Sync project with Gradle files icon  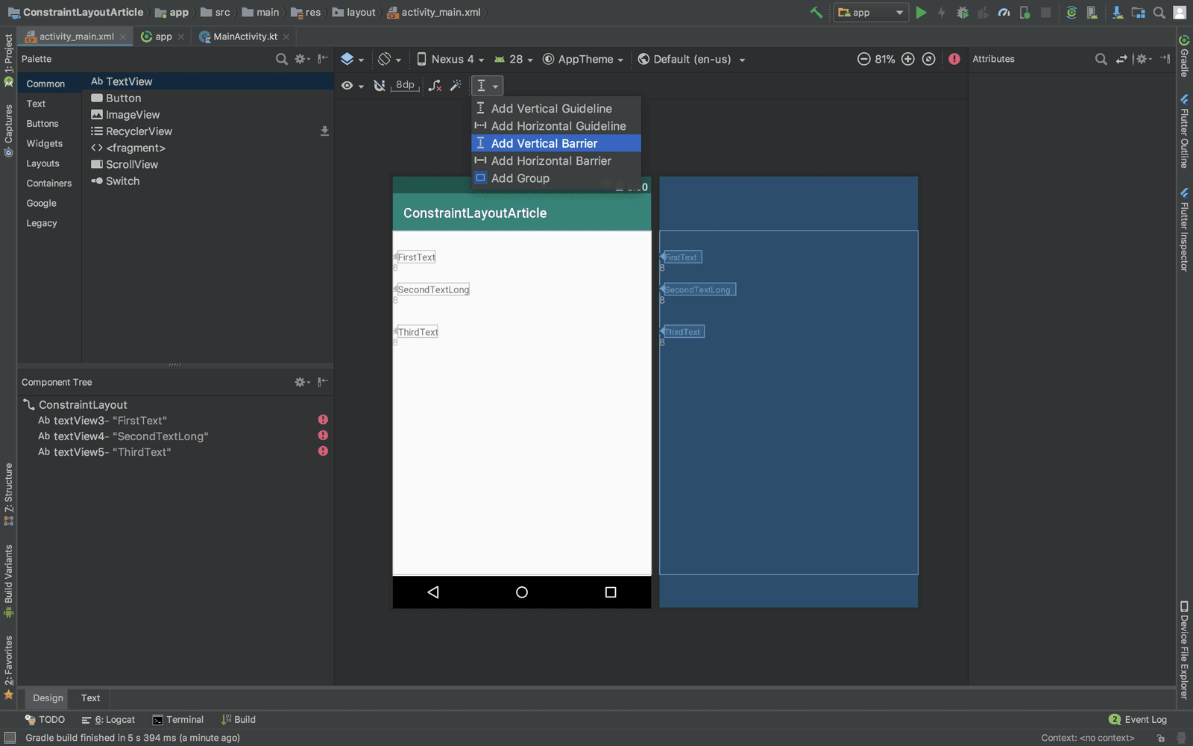pyautogui.click(x=1072, y=12)
